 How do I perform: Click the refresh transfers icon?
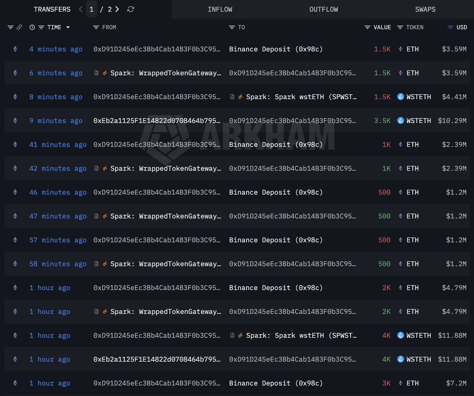pyautogui.click(x=130, y=9)
